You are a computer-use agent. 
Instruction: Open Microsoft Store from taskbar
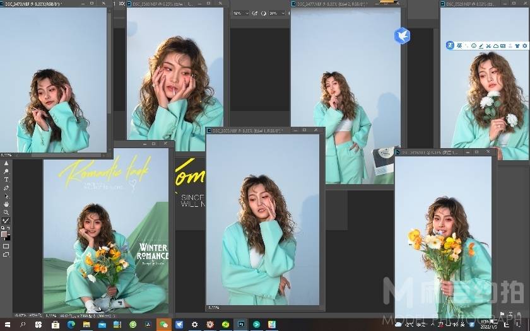click(55, 325)
